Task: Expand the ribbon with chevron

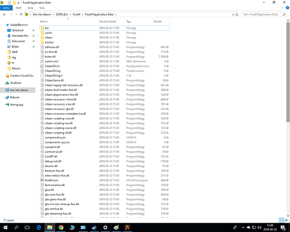Action: (283, 8)
